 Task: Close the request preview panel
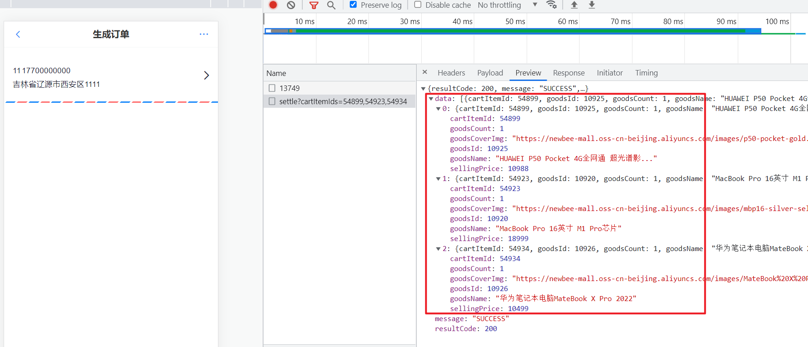pyautogui.click(x=425, y=72)
